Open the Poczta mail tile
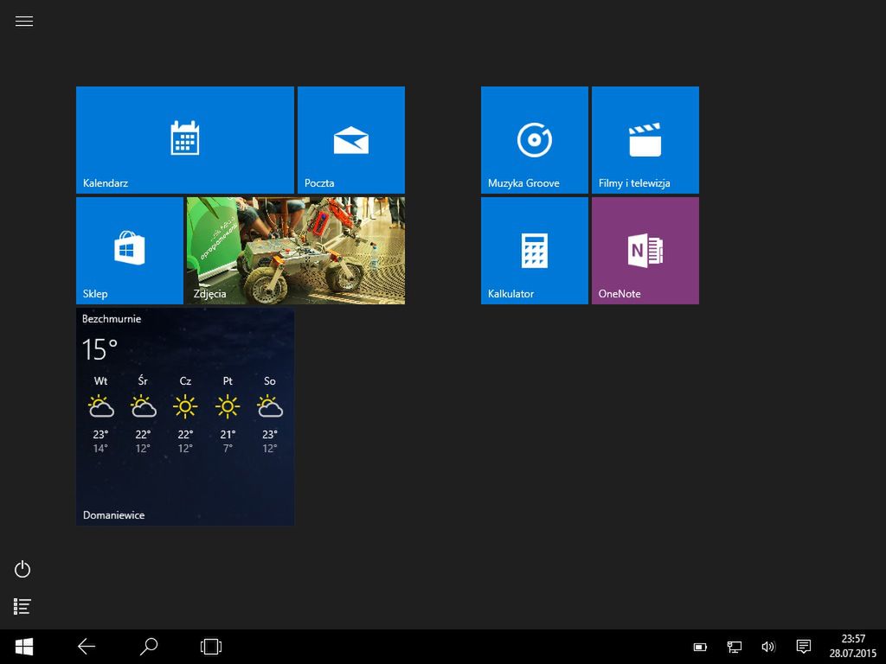886x664 pixels. click(350, 139)
